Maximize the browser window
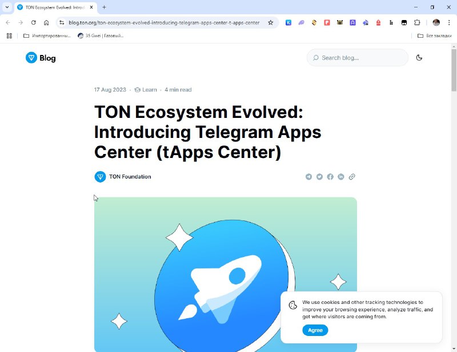457x352 pixels. [x=432, y=7]
